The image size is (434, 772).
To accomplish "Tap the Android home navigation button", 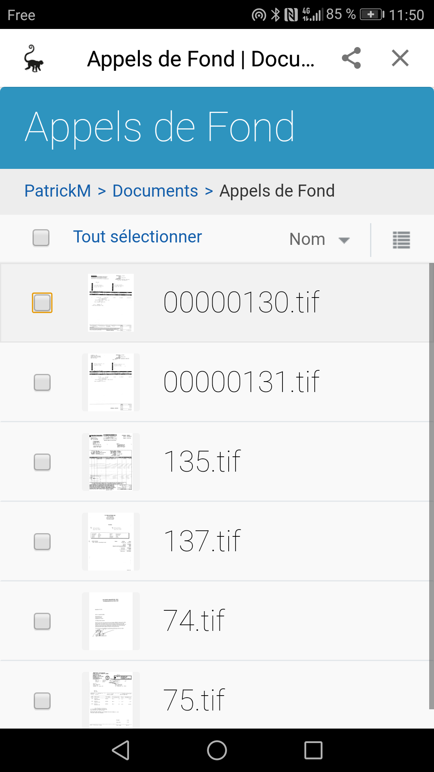I will point(217,750).
